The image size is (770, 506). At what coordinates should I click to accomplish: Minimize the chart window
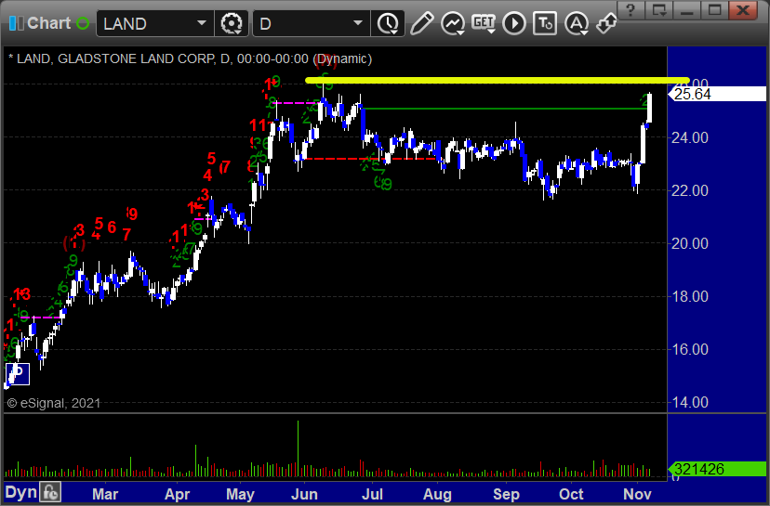[686, 10]
